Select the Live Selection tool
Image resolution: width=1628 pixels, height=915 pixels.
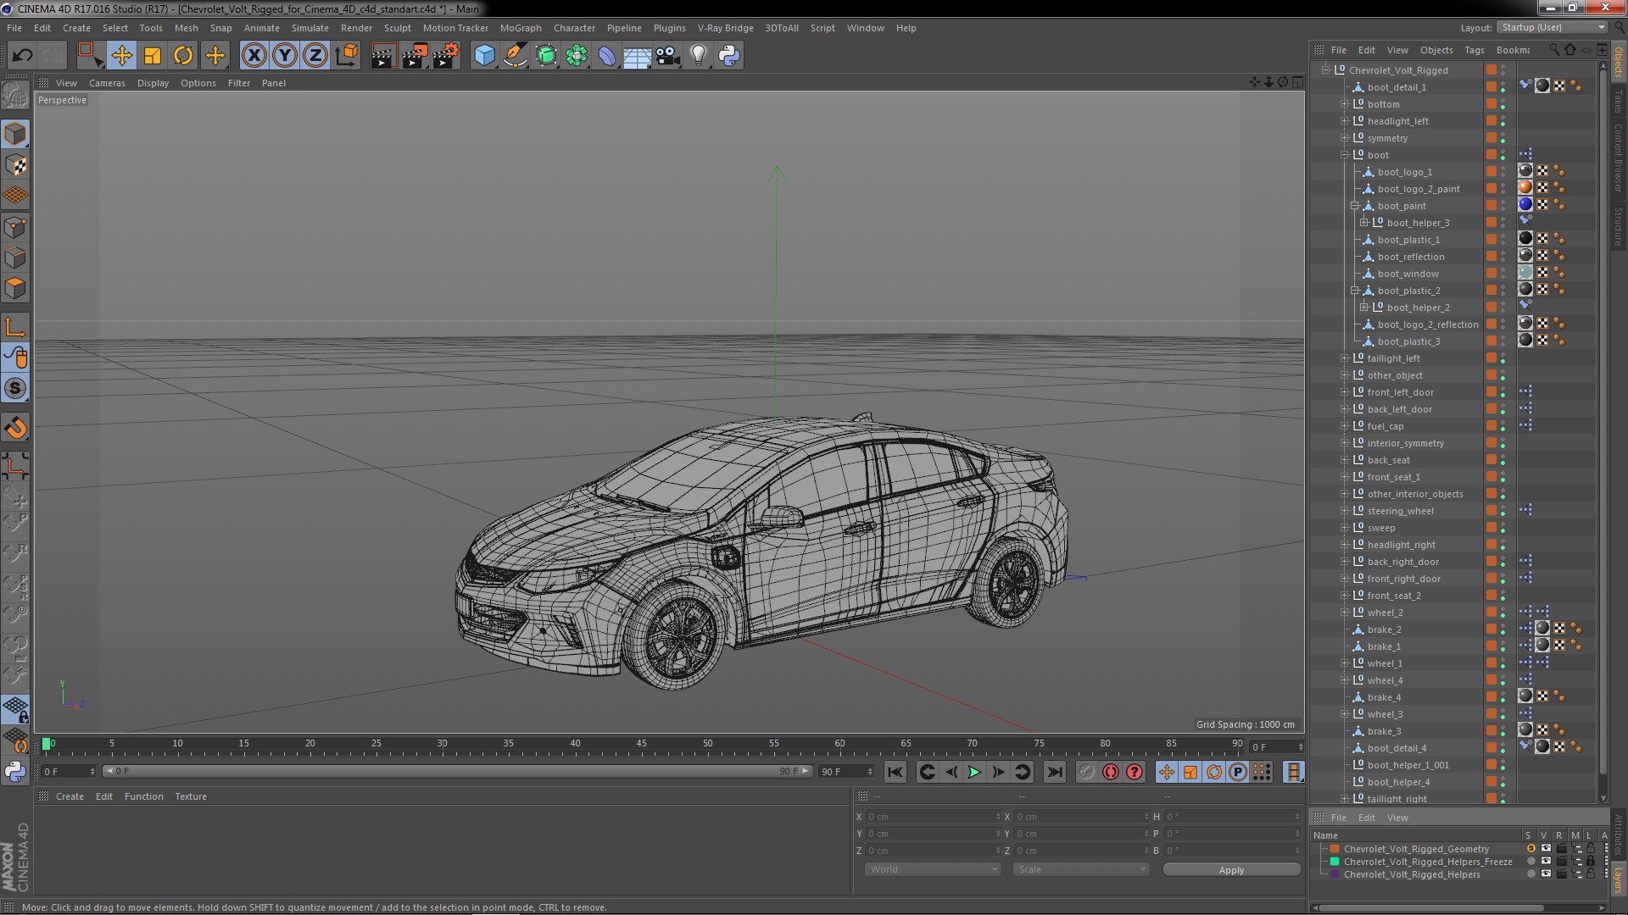[x=90, y=56]
